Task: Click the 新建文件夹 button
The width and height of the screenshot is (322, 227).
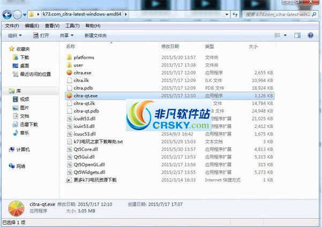Action: click(x=95, y=35)
